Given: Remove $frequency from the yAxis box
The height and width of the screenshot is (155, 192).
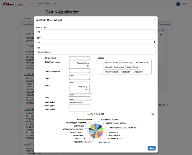Looking at the screenshot, I should point(86,89).
